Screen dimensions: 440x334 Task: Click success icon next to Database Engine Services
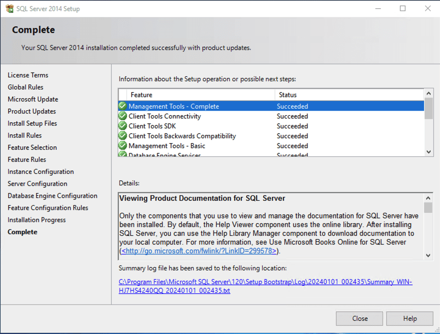pos(123,155)
